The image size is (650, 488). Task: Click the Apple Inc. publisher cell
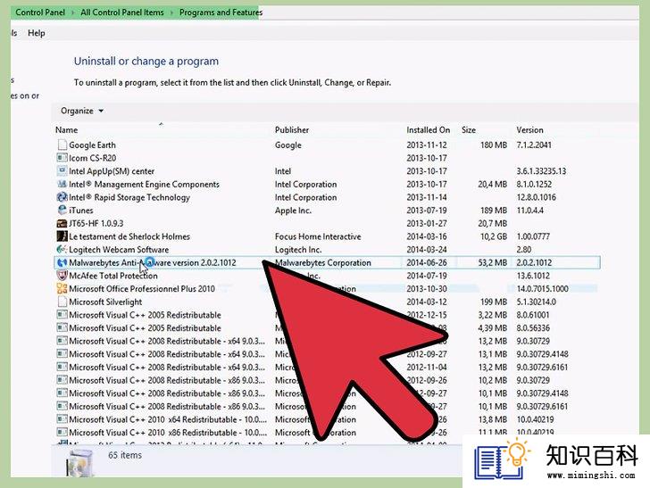click(293, 211)
